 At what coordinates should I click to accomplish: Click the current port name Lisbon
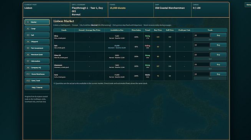(28, 8)
